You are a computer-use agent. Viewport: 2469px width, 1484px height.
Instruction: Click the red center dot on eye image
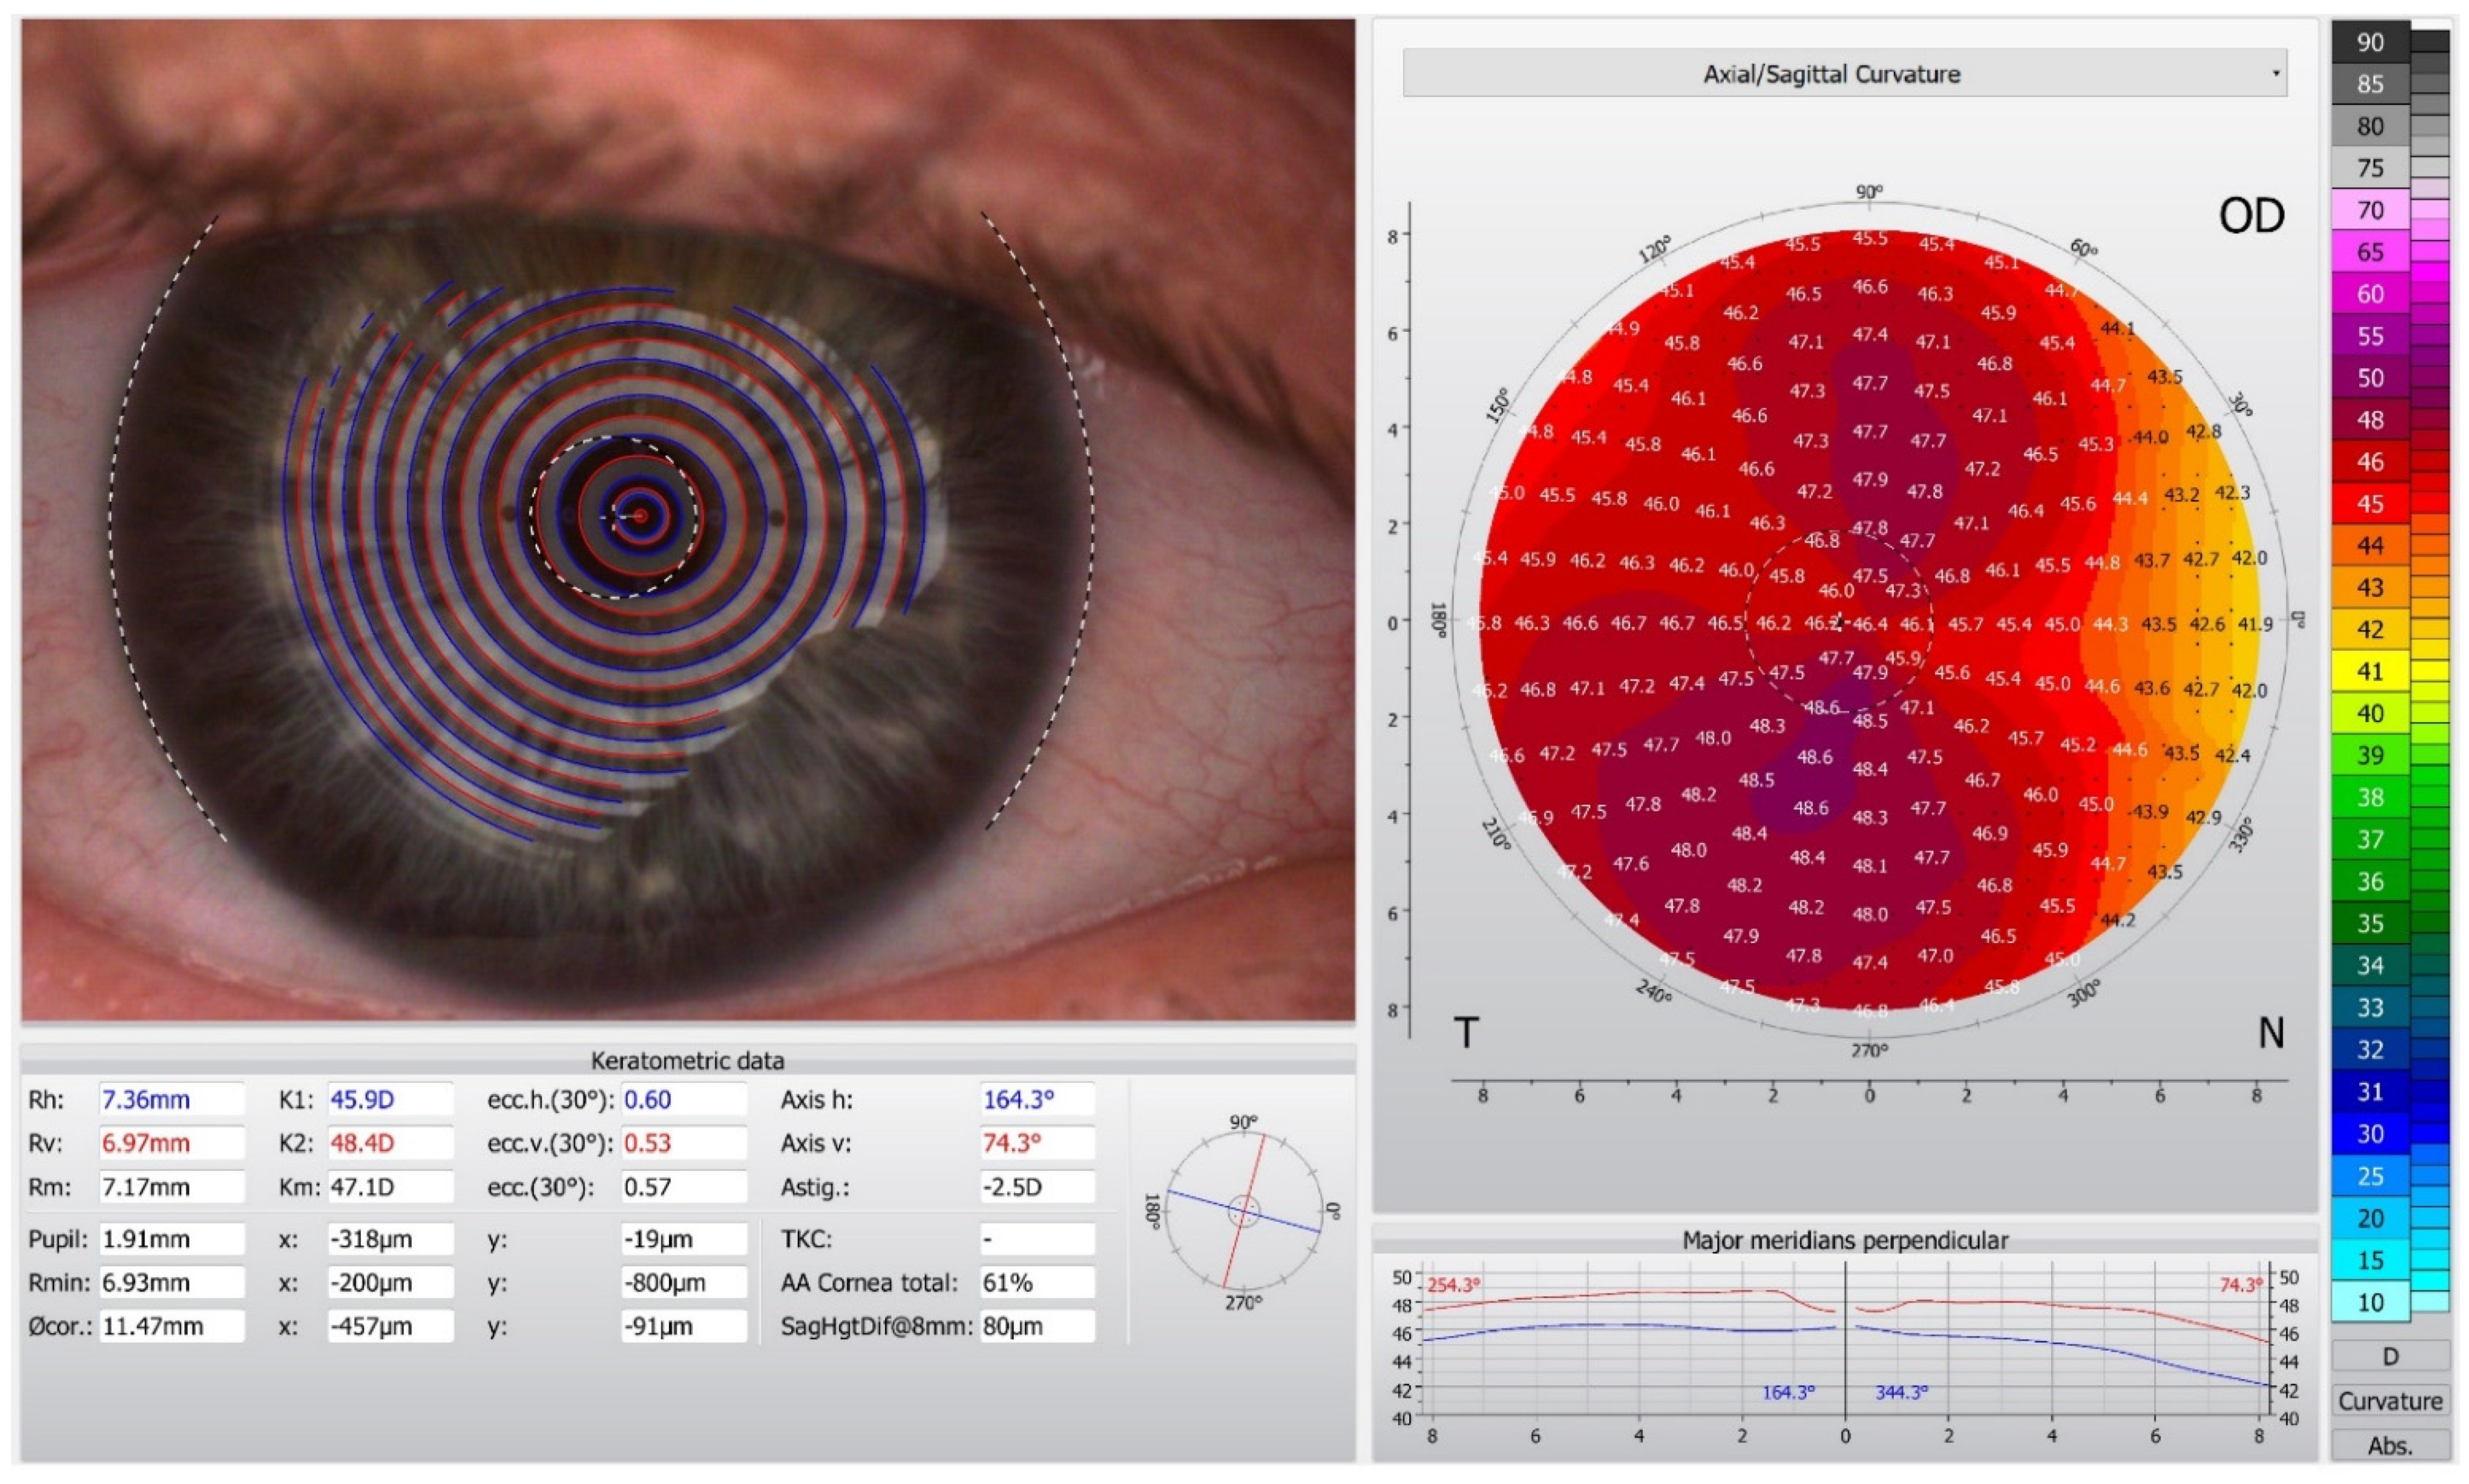point(640,516)
